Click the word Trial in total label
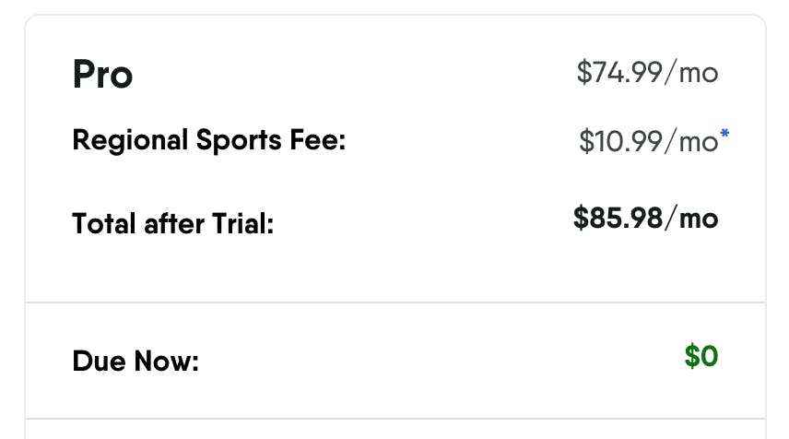789x439 pixels. point(241,223)
